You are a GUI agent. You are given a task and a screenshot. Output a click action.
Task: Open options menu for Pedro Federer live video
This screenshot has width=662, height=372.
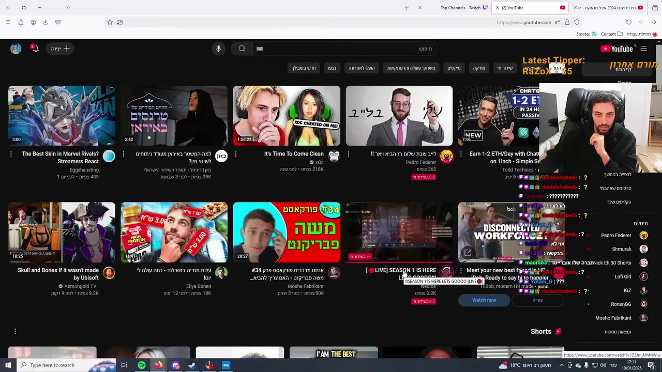coord(348,154)
